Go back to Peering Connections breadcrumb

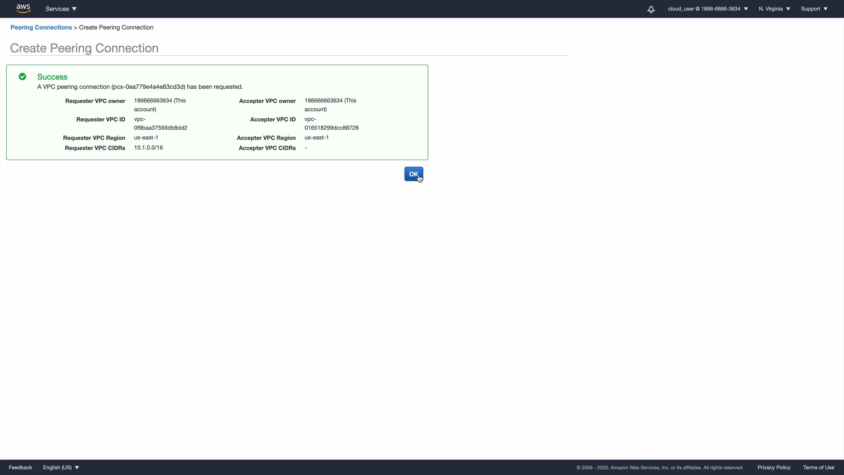coord(41,27)
